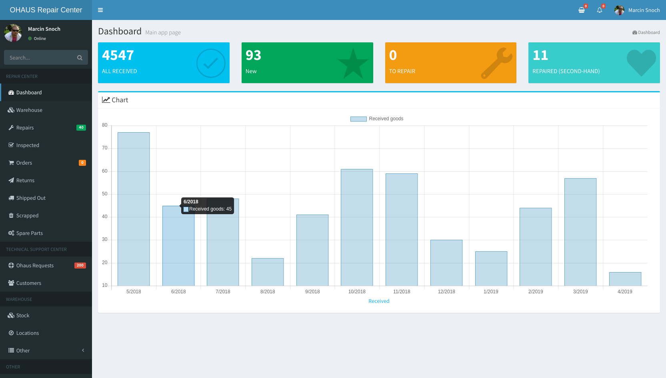Click the search magnifier icon
The height and width of the screenshot is (378, 666).
tap(80, 58)
